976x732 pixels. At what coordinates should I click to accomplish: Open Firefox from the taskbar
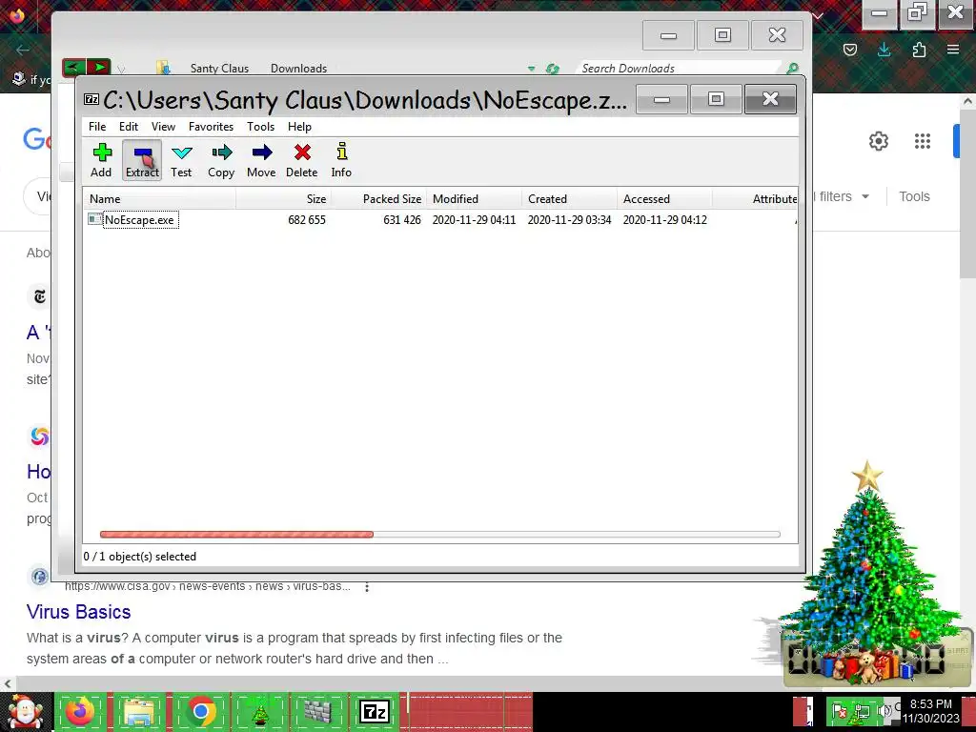point(80,711)
